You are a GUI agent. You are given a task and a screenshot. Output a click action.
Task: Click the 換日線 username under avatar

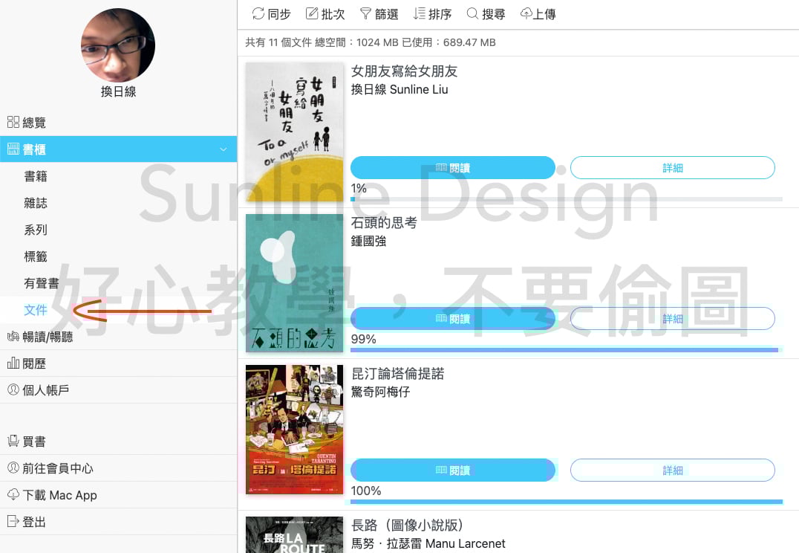tap(118, 92)
